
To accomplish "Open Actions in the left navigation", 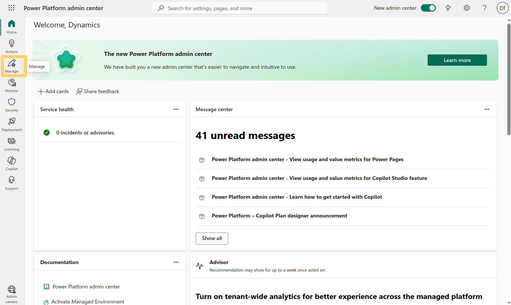I will 12,47.
